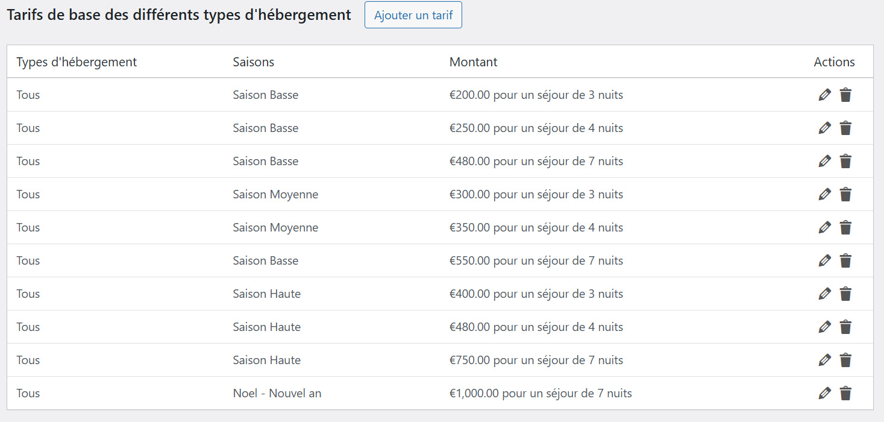884x422 pixels.
Task: Edit the €350.00 Saison Moyenne 4-night rate
Action: coord(824,227)
